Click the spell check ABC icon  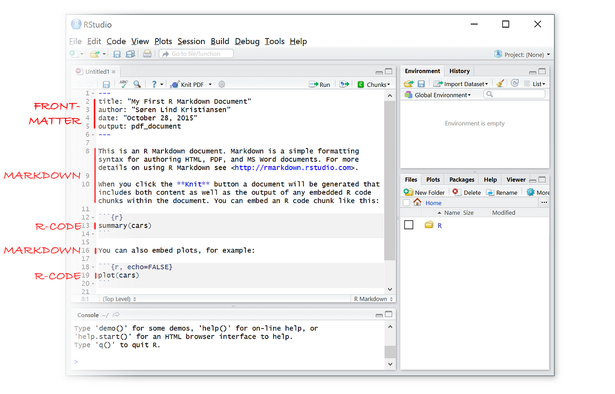click(x=124, y=84)
